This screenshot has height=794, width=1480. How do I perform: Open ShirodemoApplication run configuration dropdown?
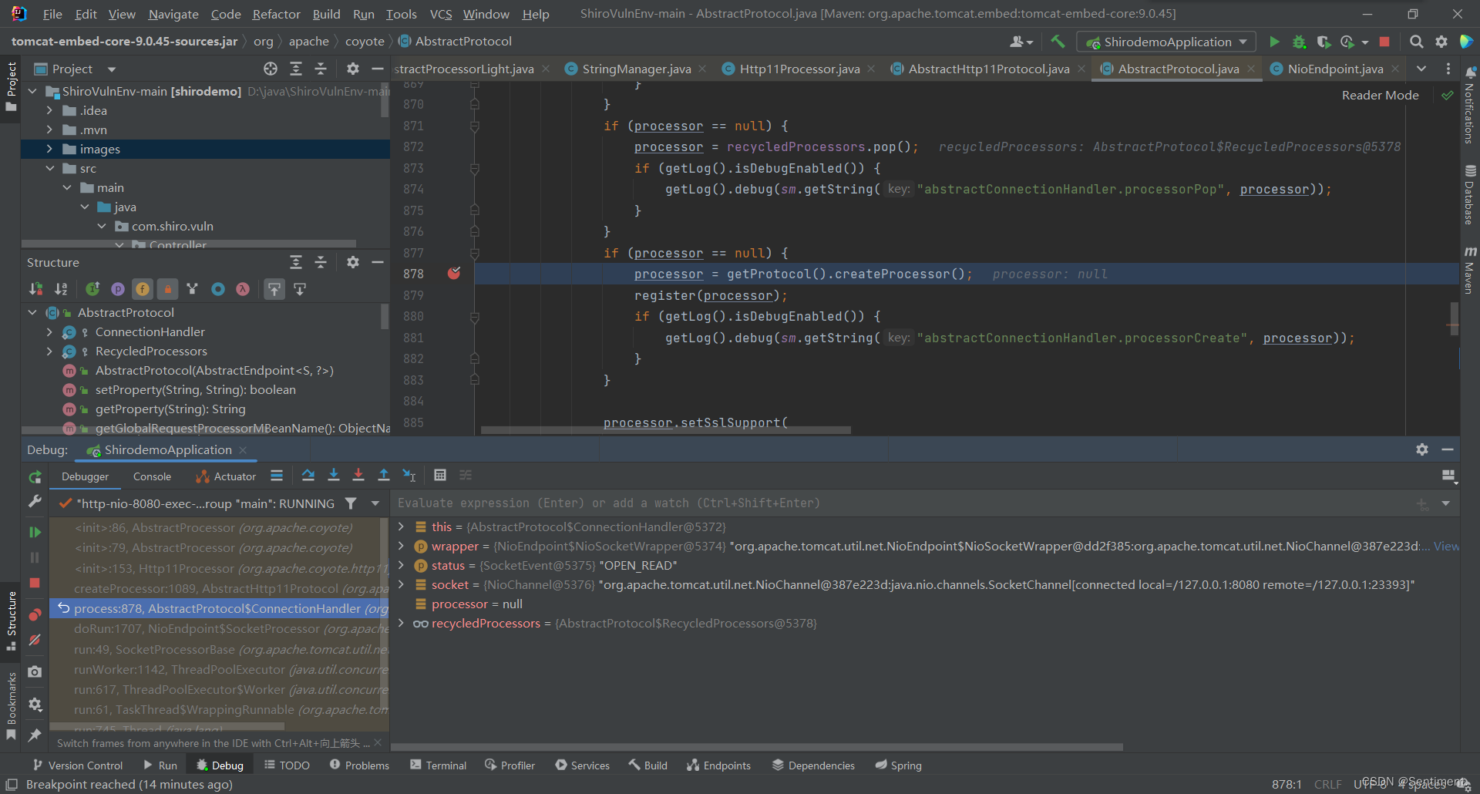pyautogui.click(x=1166, y=42)
